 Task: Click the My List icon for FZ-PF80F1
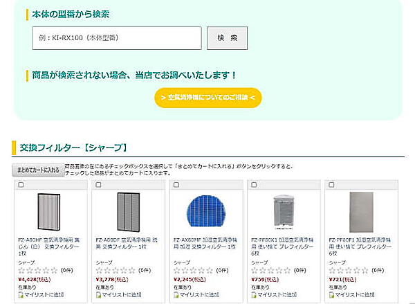(331, 295)
